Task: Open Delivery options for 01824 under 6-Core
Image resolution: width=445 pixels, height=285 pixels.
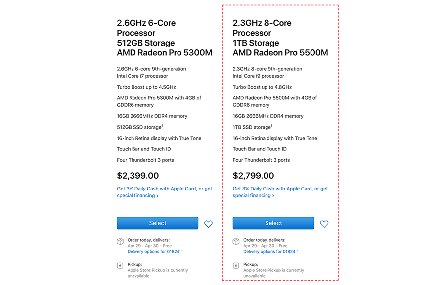Action: coord(155,252)
